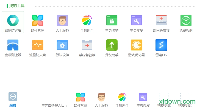Open the 默认软件 settings tool
The image size is (200, 108).
[x=62, y=45]
